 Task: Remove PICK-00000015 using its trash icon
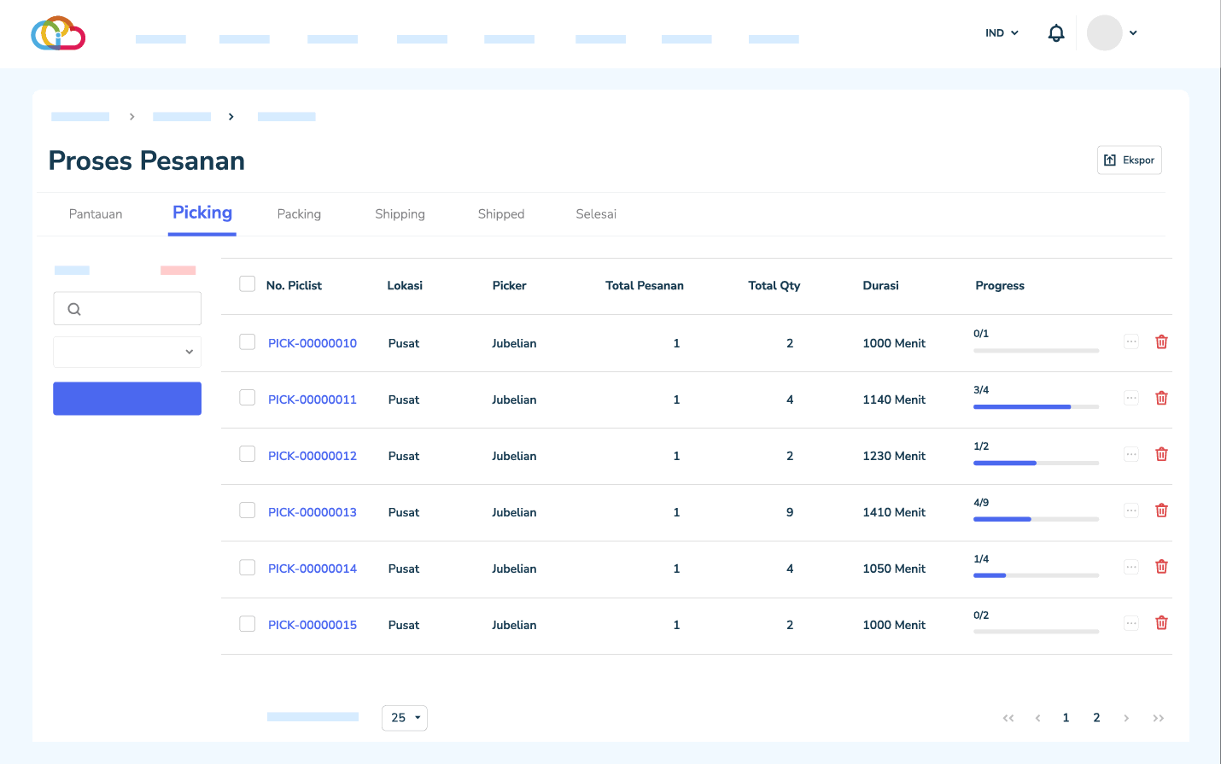[1161, 623]
